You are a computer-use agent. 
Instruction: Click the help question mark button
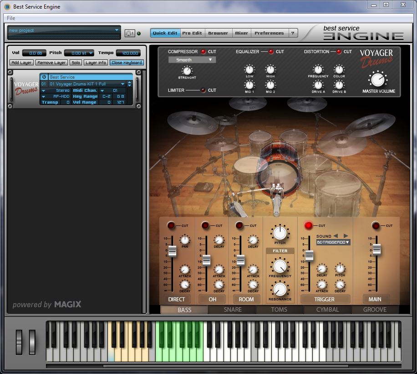293,33
